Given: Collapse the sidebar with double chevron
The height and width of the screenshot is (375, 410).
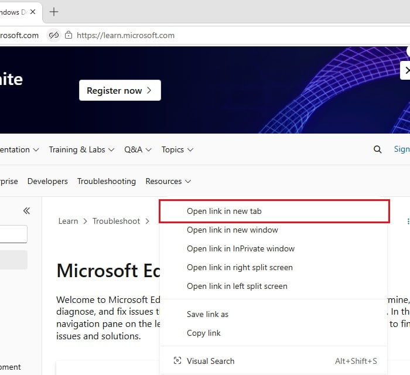Looking at the screenshot, I should [x=27, y=211].
